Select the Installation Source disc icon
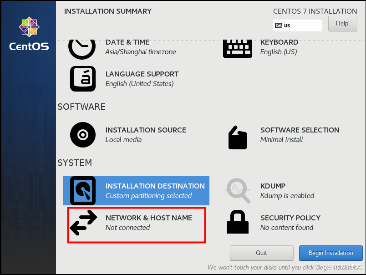 click(83, 135)
